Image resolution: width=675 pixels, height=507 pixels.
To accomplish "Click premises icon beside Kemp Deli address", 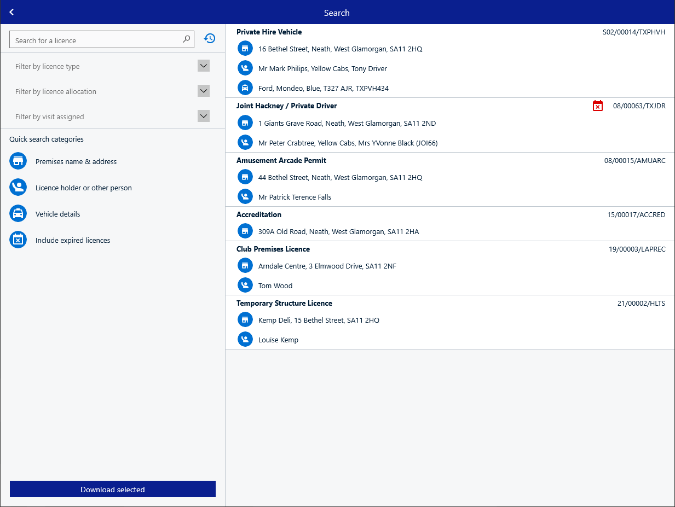I will [245, 319].
